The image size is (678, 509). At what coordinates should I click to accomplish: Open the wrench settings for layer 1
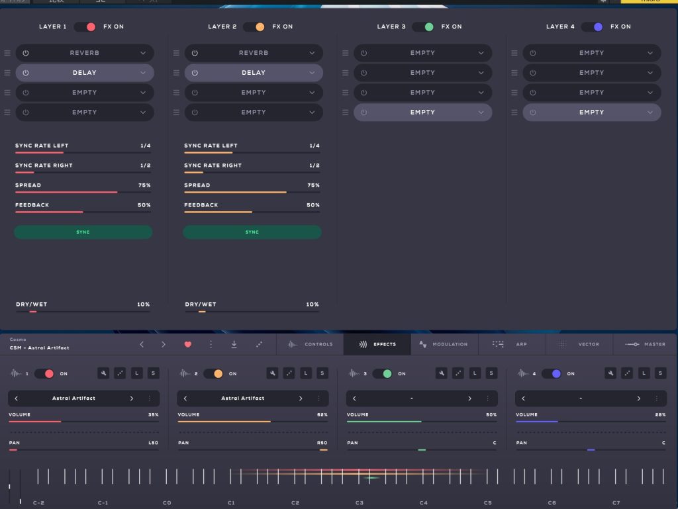tap(103, 373)
